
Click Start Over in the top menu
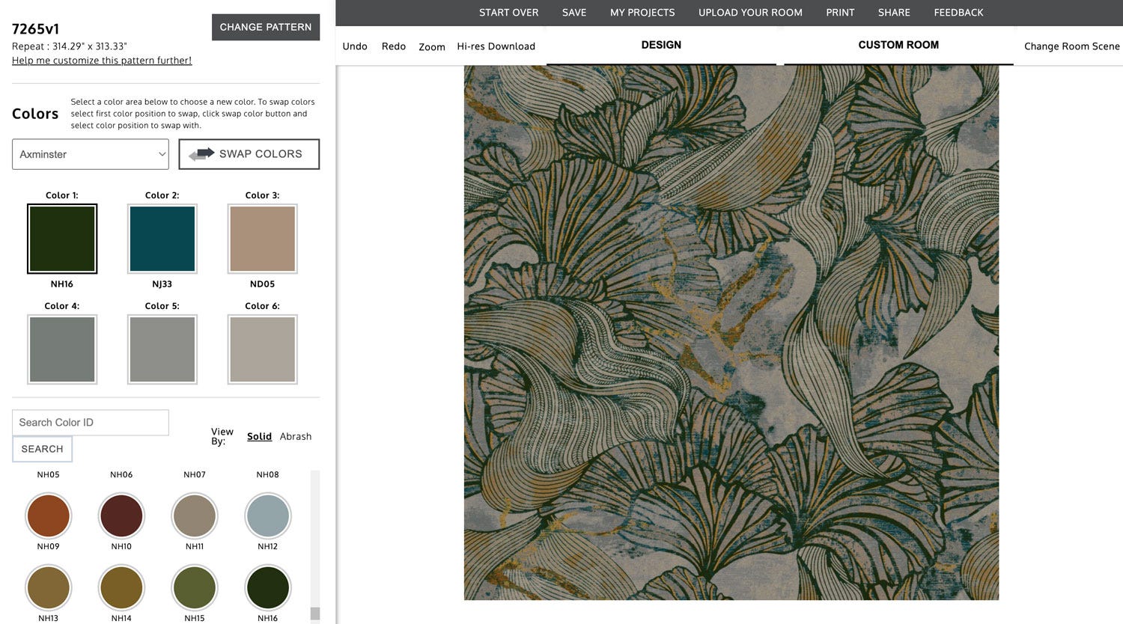pos(509,13)
